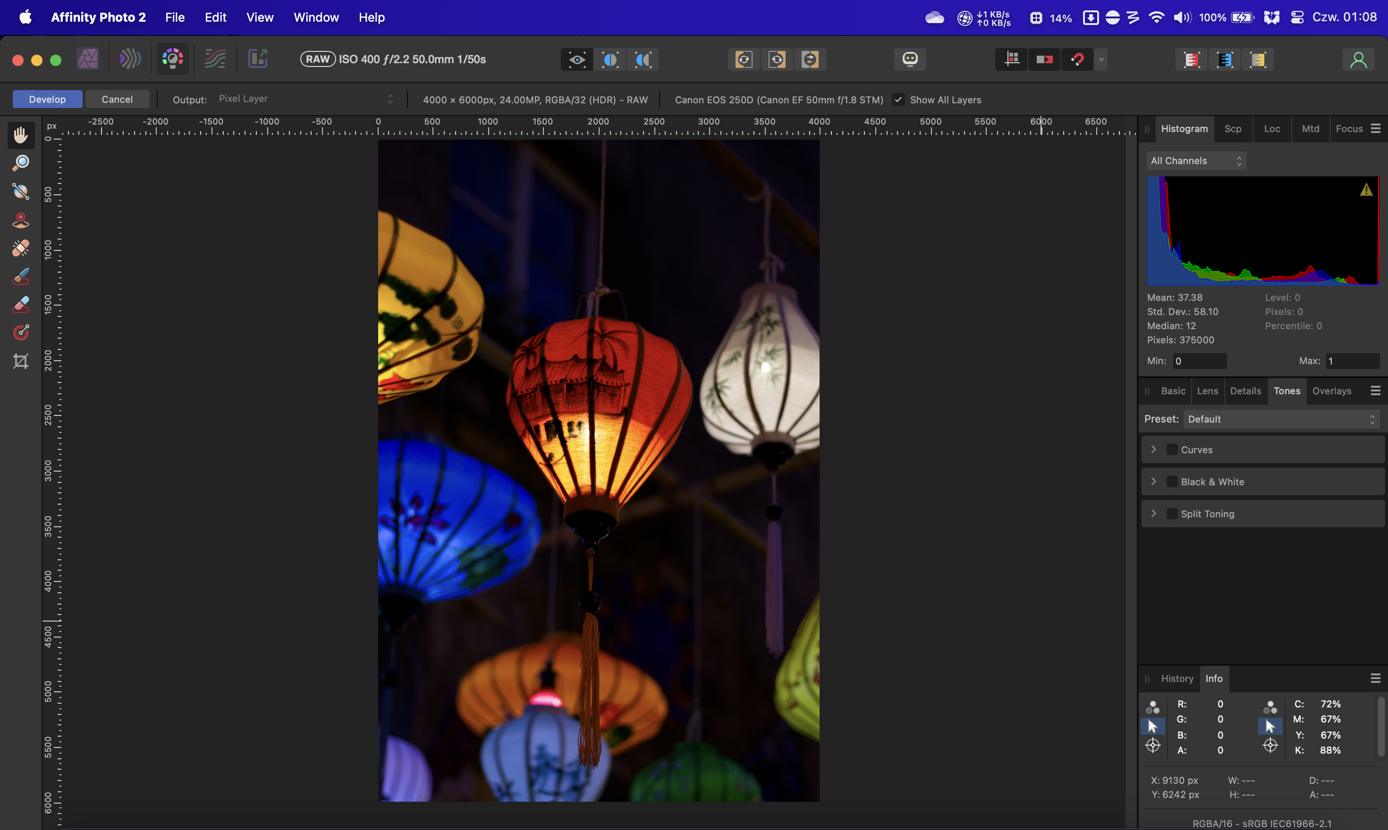Image resolution: width=1388 pixels, height=830 pixels.
Task: Select the White Balance tool
Action: point(21,191)
